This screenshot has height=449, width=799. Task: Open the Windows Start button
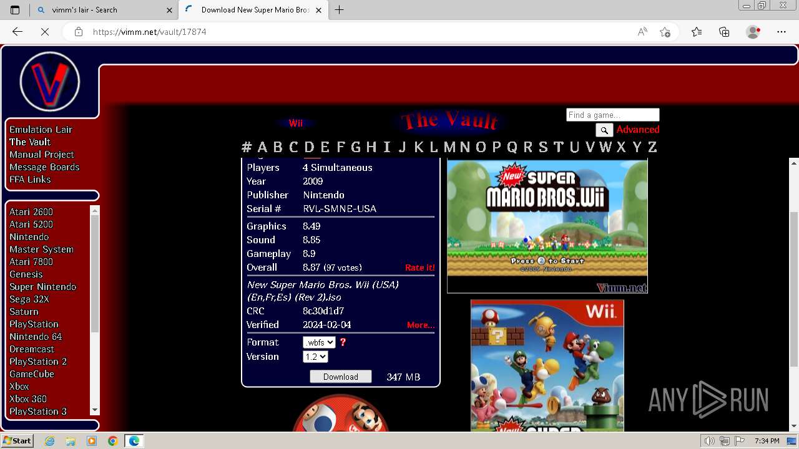[x=17, y=440]
